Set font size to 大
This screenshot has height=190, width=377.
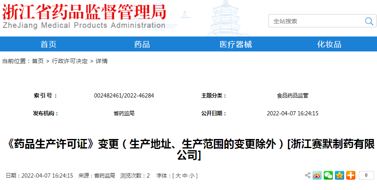coord(178,175)
